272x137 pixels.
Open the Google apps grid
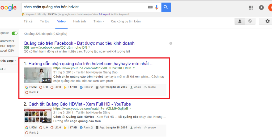pos(251,7)
